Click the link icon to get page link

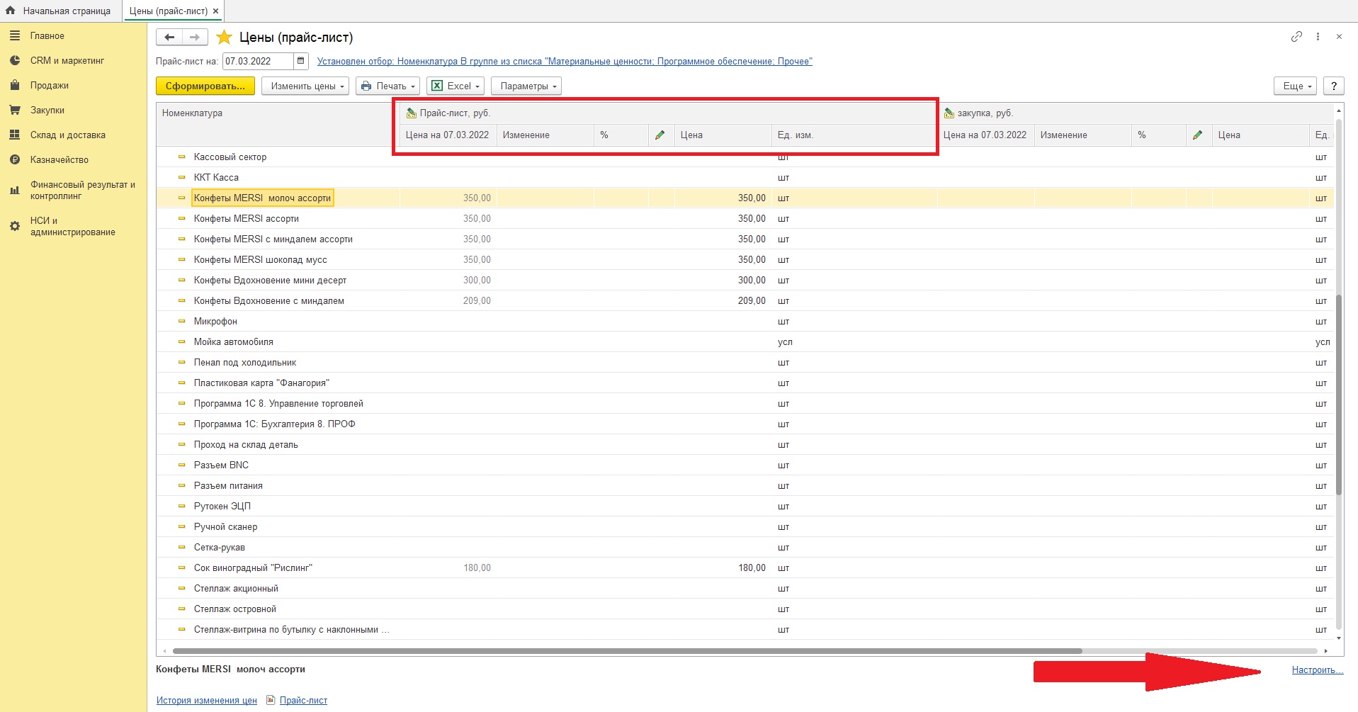click(1296, 37)
